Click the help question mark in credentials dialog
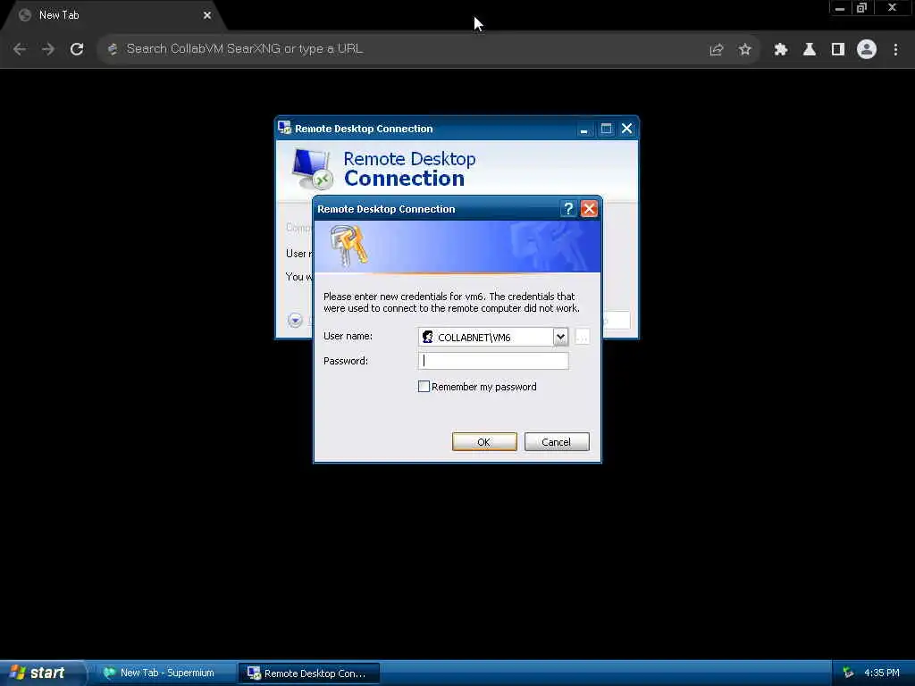The image size is (915, 686). (568, 209)
